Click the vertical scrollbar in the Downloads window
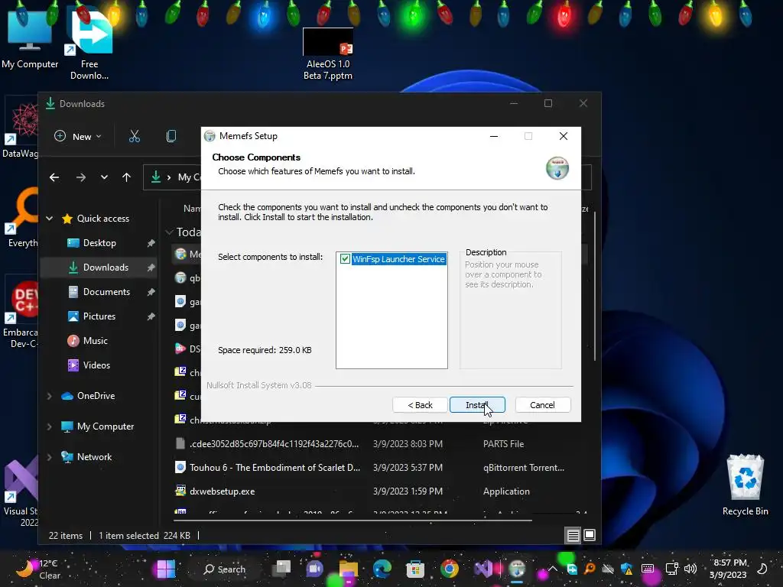This screenshot has height=587, width=783. 595,286
